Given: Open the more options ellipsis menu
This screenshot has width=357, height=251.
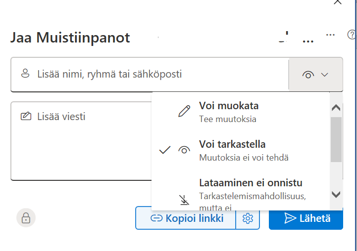Looking at the screenshot, I should tap(330, 35).
